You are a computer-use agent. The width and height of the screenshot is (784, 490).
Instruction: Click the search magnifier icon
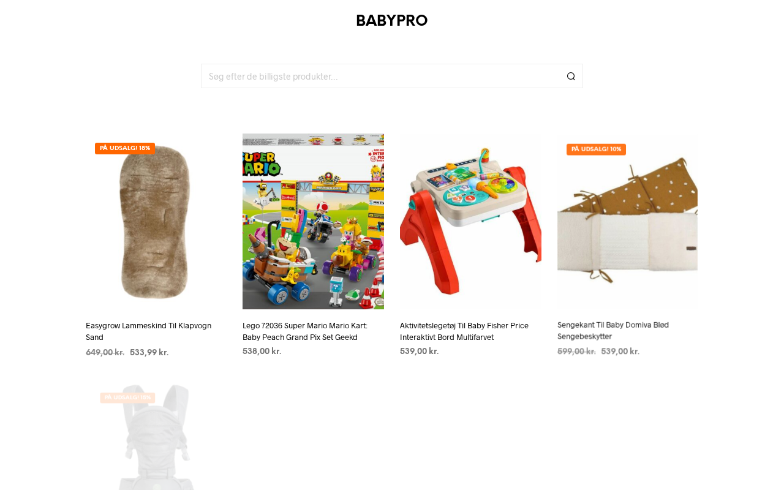[571, 76]
